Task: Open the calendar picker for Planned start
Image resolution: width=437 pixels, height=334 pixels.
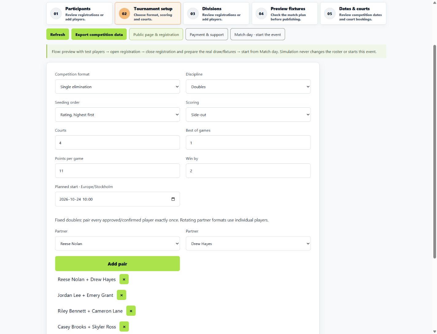Action: coord(173,199)
